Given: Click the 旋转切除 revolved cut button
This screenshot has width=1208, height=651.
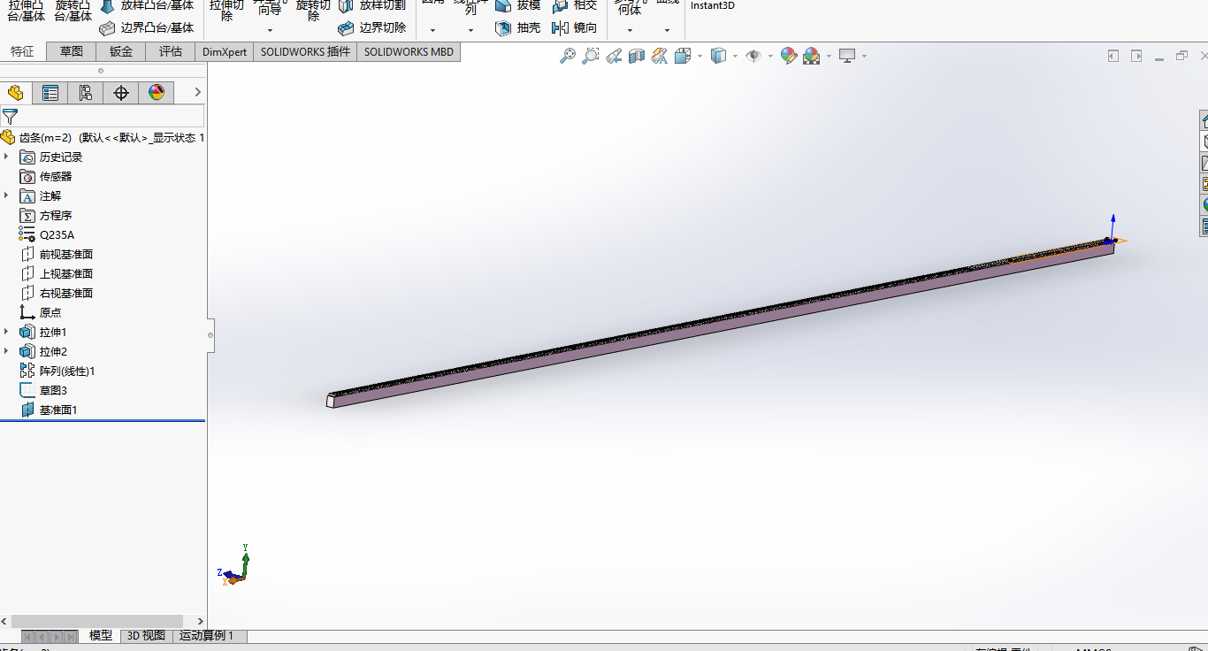Looking at the screenshot, I should tap(313, 10).
